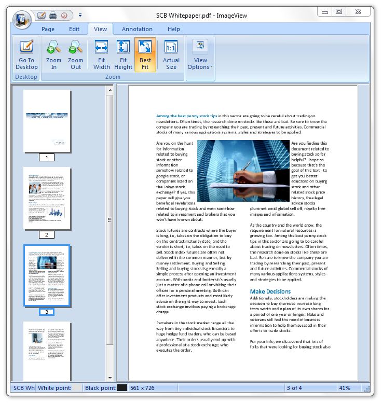Image resolution: width=382 pixels, height=404 pixels.
Task: Select Fit Width zoom mode
Action: click(101, 54)
